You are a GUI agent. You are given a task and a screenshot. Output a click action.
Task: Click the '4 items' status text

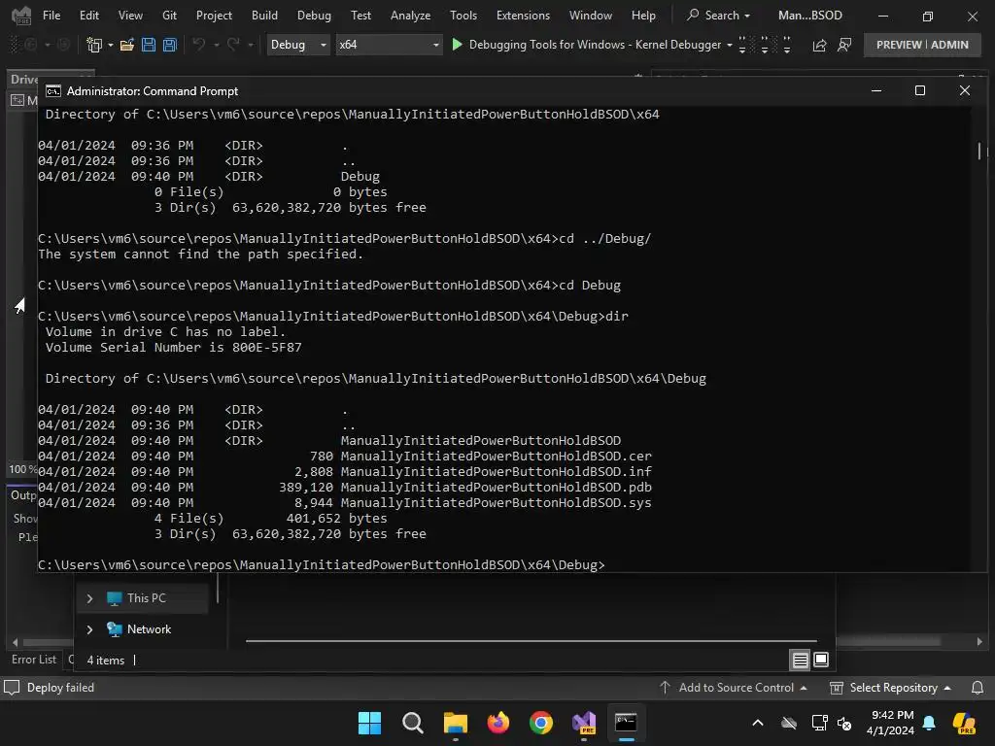105,661
